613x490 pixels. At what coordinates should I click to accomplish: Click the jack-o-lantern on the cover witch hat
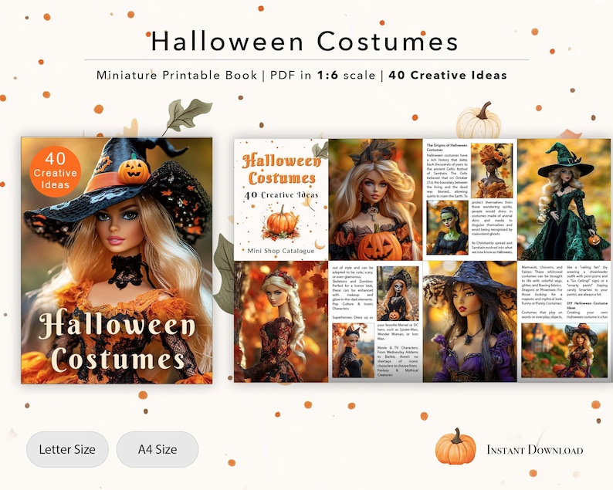134,171
